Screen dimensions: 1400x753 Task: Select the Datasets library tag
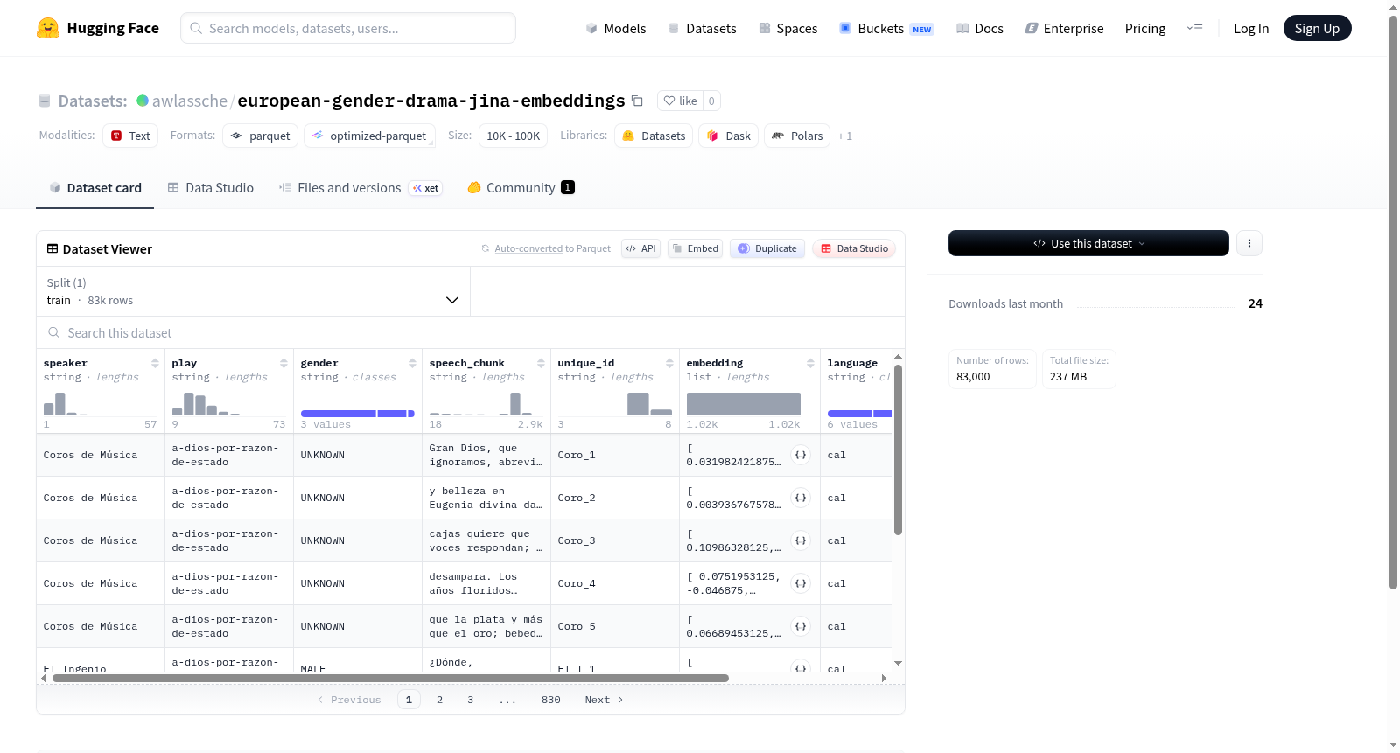[654, 136]
